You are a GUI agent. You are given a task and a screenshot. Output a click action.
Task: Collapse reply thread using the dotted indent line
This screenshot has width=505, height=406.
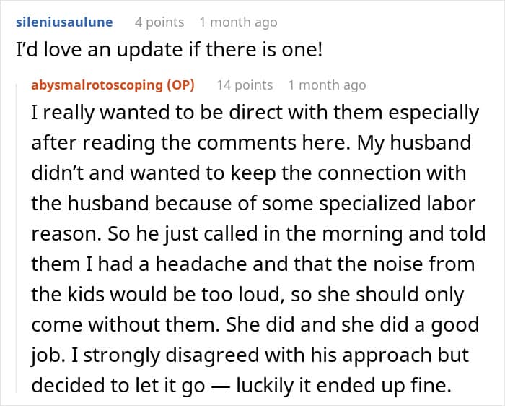pyautogui.click(x=22, y=238)
